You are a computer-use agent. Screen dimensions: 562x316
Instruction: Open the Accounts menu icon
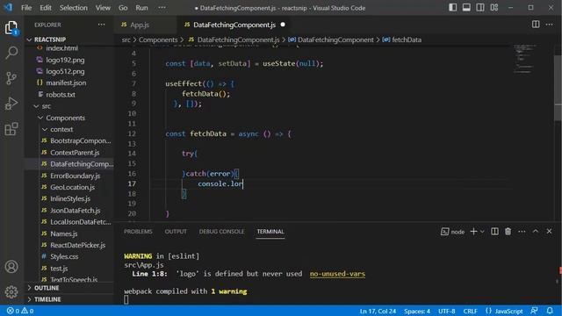pos(11,267)
